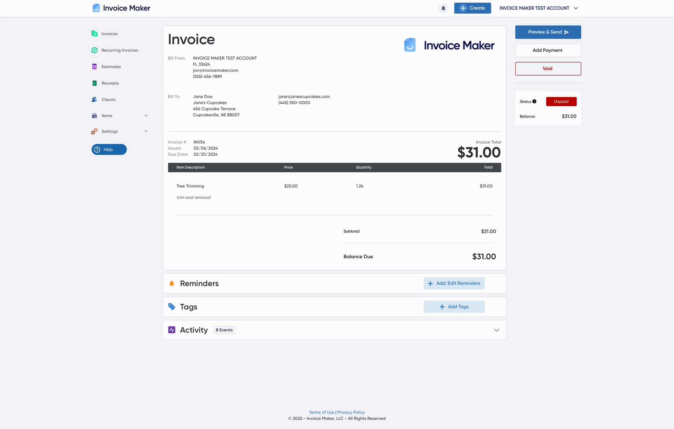Click the Create button
This screenshot has height=429, width=674.
coord(473,8)
